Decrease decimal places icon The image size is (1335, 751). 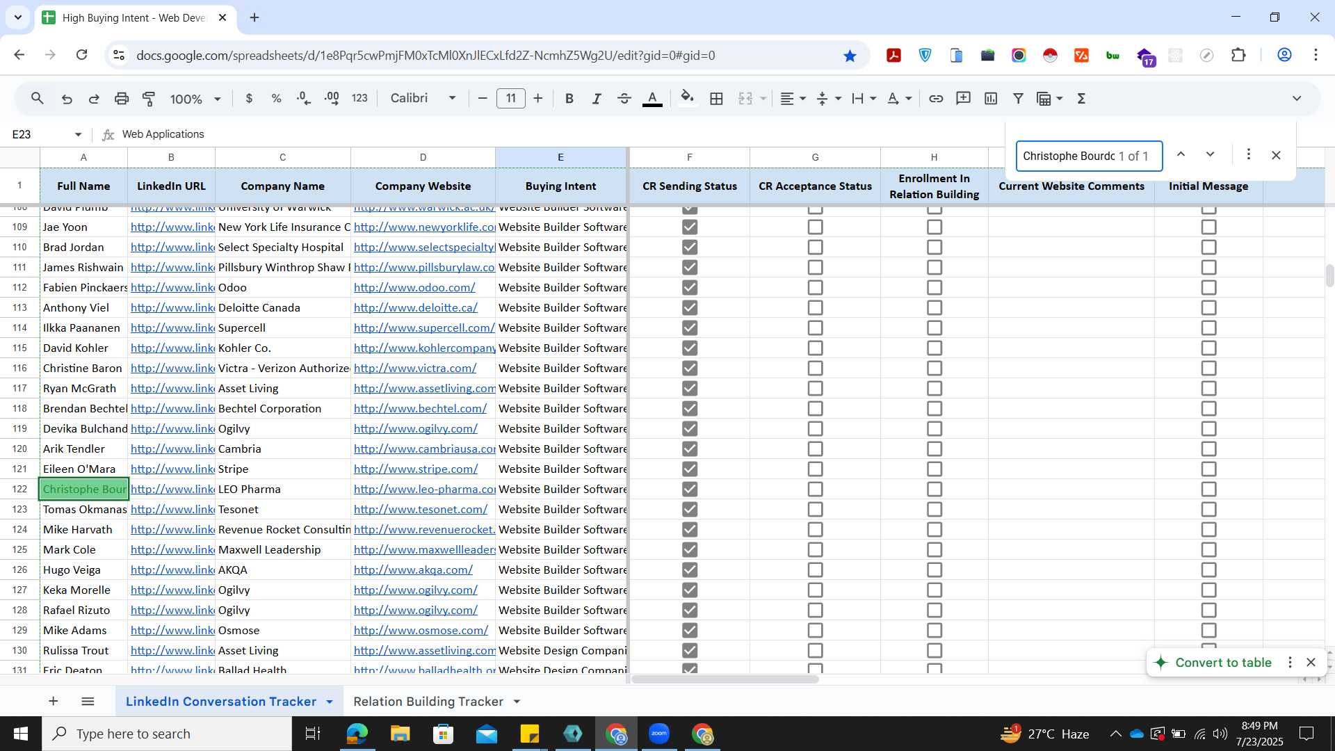tap(304, 99)
